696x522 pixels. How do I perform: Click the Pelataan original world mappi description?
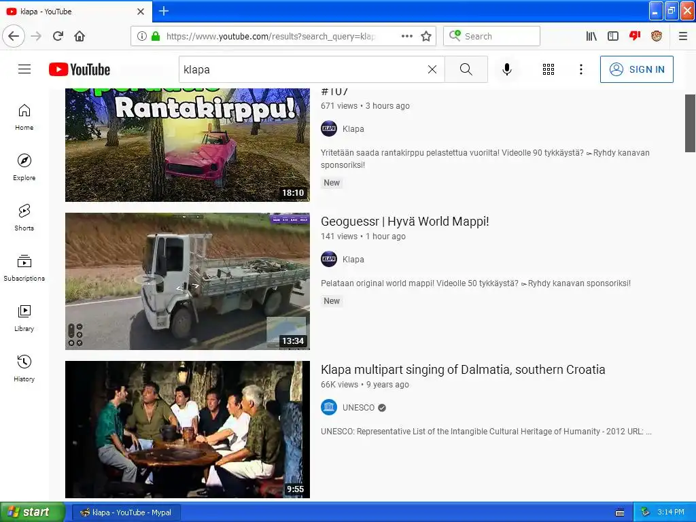click(476, 283)
